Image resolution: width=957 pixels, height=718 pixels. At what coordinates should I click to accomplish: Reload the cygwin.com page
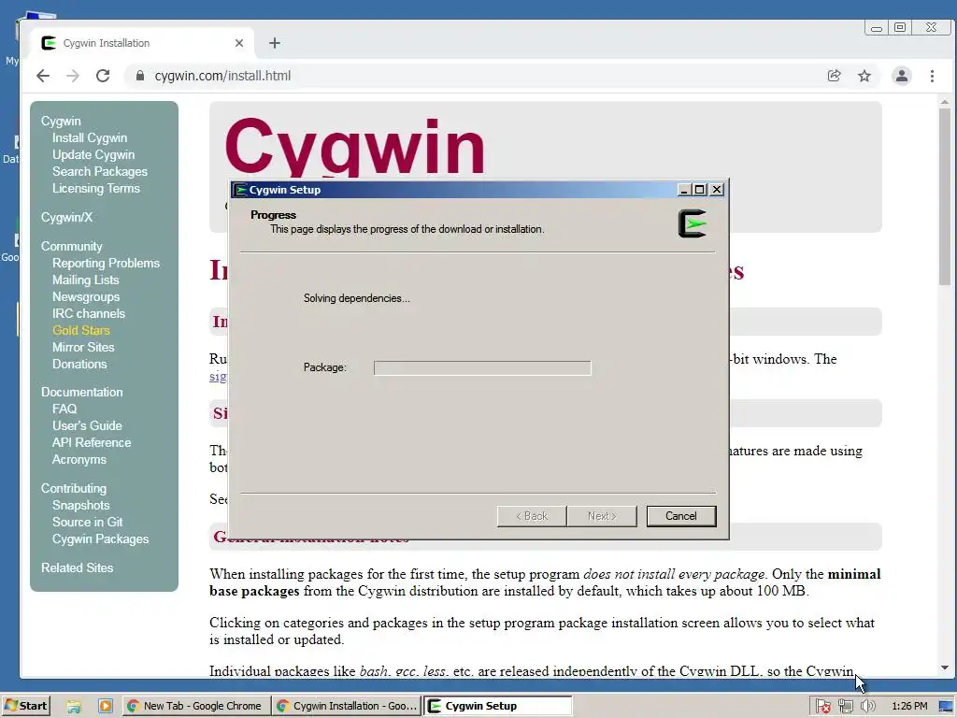coord(103,76)
